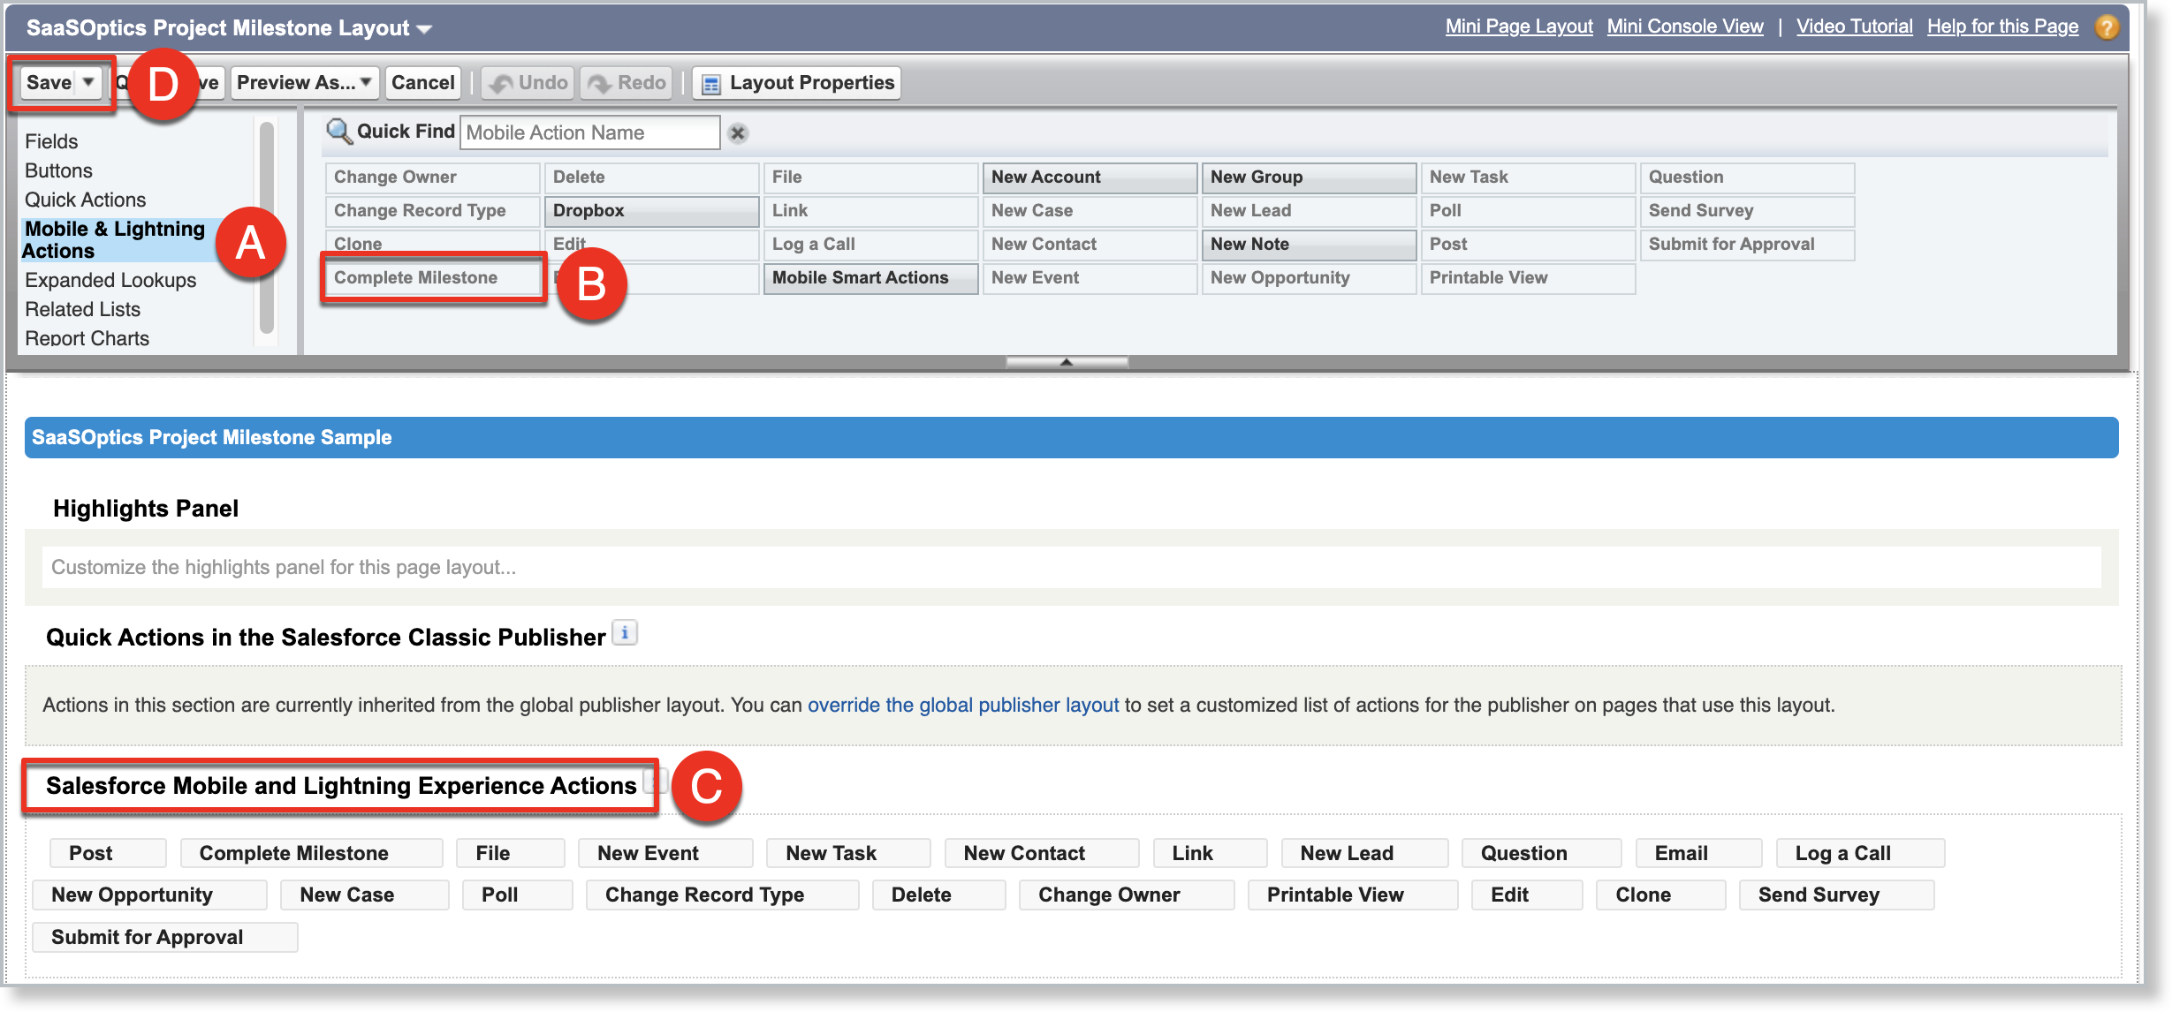Select Post action in Lightning Actions section
Screen dimensions: 2172x1012
coord(108,853)
